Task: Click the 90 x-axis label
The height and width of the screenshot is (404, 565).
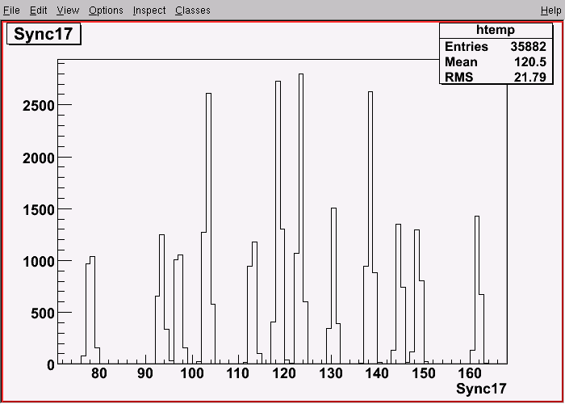Action: pyautogui.click(x=145, y=373)
